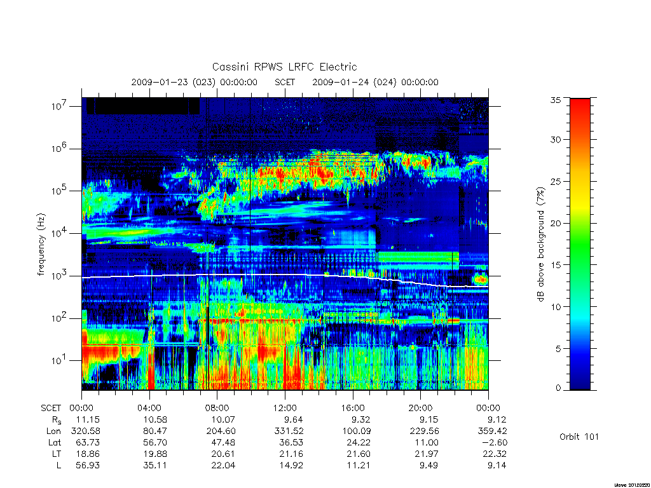Click the Lat value -2.60
651x488 pixels.
[493, 442]
